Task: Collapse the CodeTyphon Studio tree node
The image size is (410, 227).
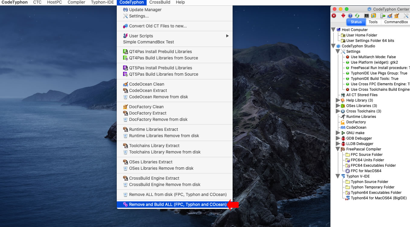Action: click(333, 46)
